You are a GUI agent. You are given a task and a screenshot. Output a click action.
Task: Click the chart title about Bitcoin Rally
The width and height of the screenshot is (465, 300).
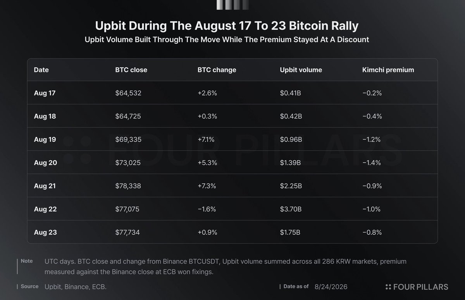(227, 26)
